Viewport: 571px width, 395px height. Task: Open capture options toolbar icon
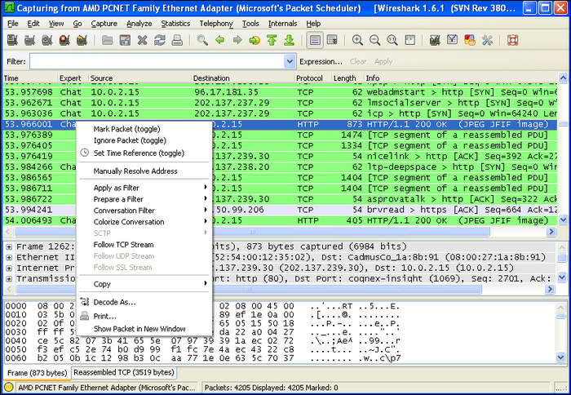pyautogui.click(x=30, y=40)
